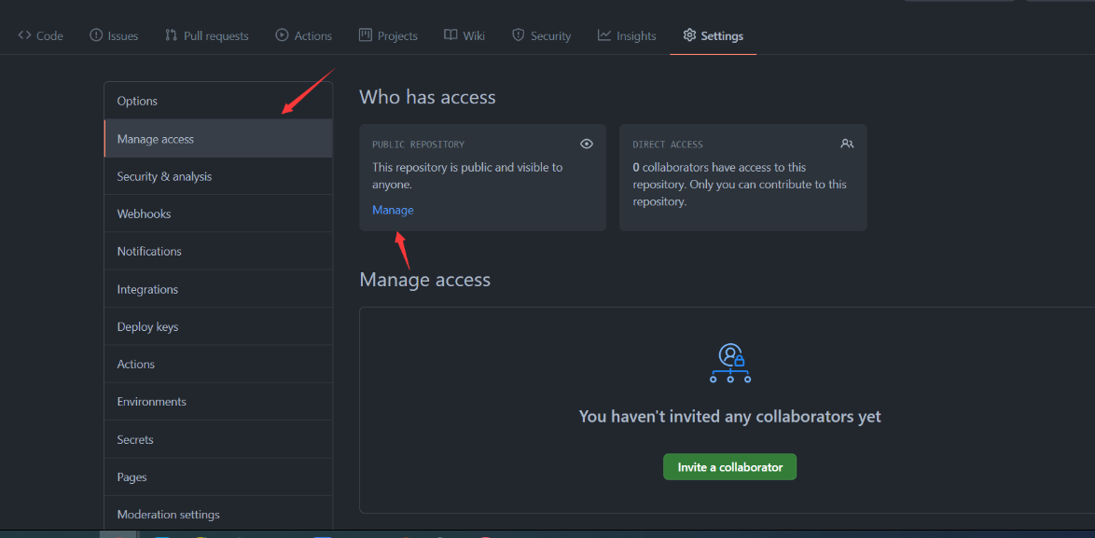The image size is (1095, 538).
Task: Open Webhooks settings
Action: pos(218,214)
